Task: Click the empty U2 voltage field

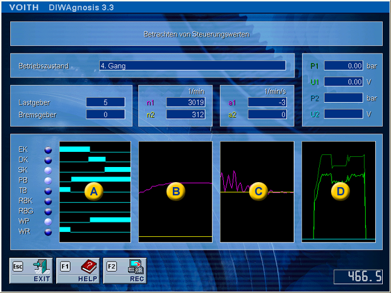Action: pos(344,114)
